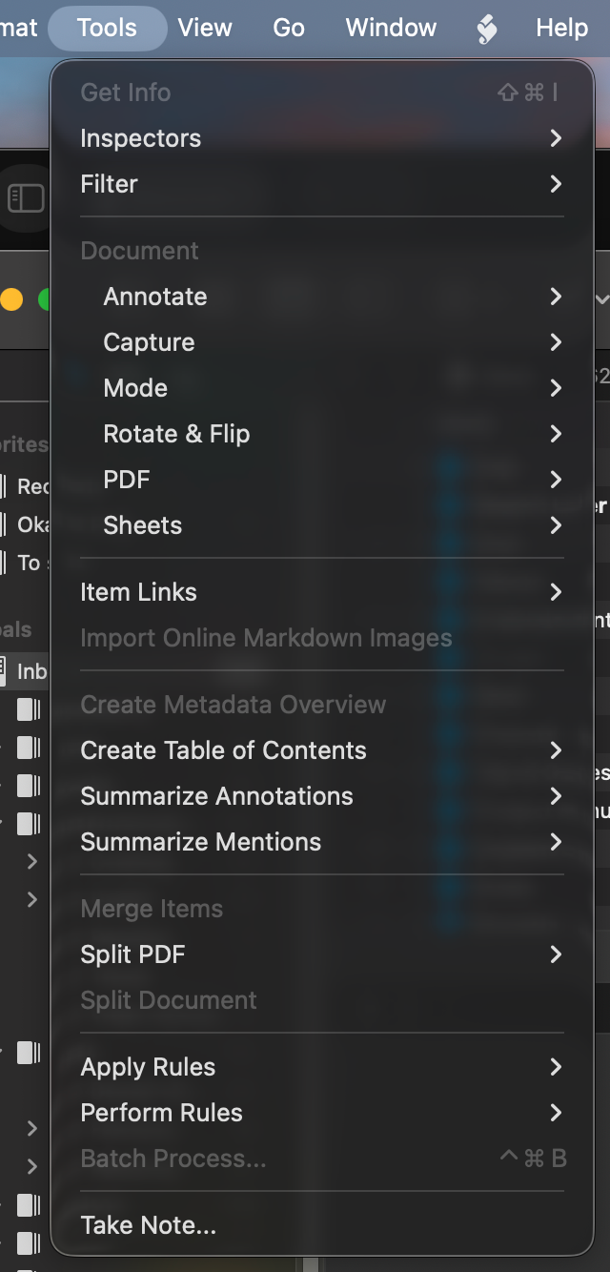Expand the Annotate submenu arrow
Screen dimensions: 610x1272
[556, 297]
